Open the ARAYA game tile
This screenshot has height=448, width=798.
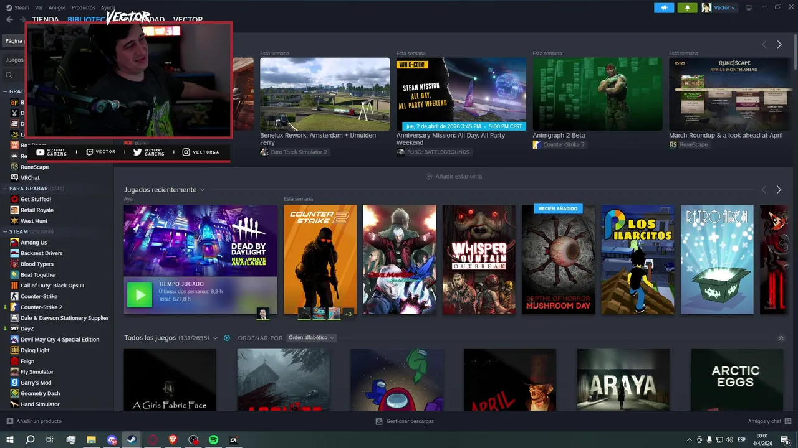(623, 379)
